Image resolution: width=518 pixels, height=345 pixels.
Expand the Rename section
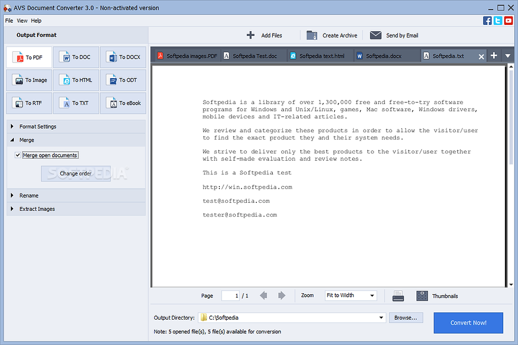coord(76,195)
